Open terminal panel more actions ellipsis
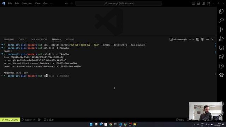The image size is (226, 127). coord(207,39)
